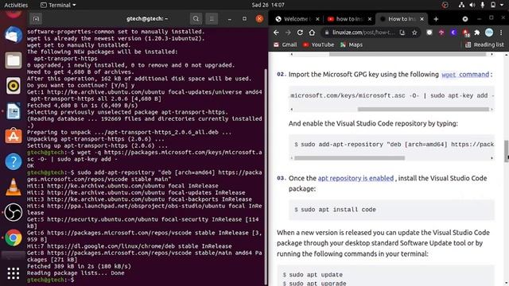Select the active How to Install tab
The height and width of the screenshot is (286, 509).
(401, 19)
